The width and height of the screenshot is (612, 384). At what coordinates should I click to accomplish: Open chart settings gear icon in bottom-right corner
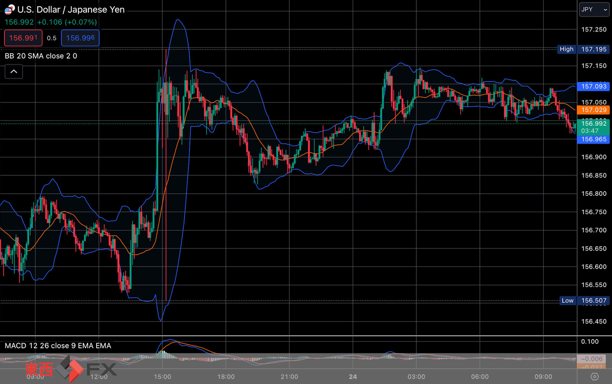[594, 377]
